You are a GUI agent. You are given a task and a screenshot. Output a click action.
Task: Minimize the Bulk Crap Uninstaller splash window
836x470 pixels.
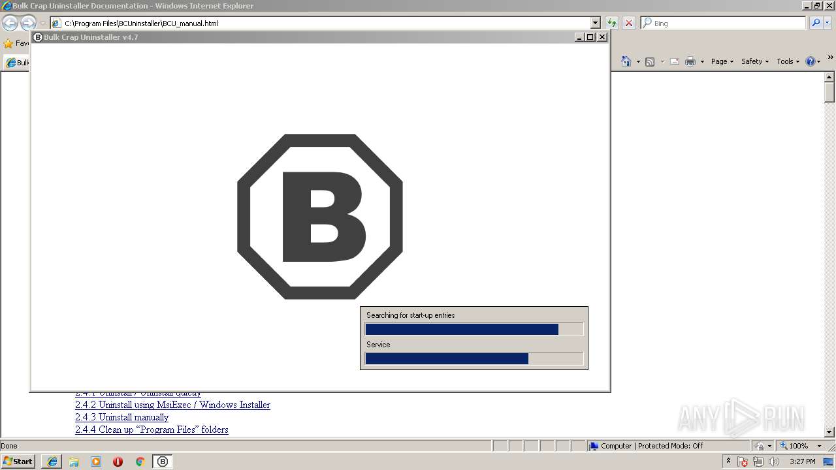(579, 37)
